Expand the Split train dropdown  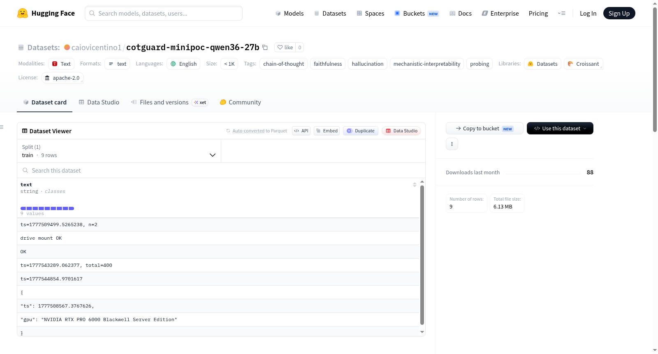pos(119,151)
